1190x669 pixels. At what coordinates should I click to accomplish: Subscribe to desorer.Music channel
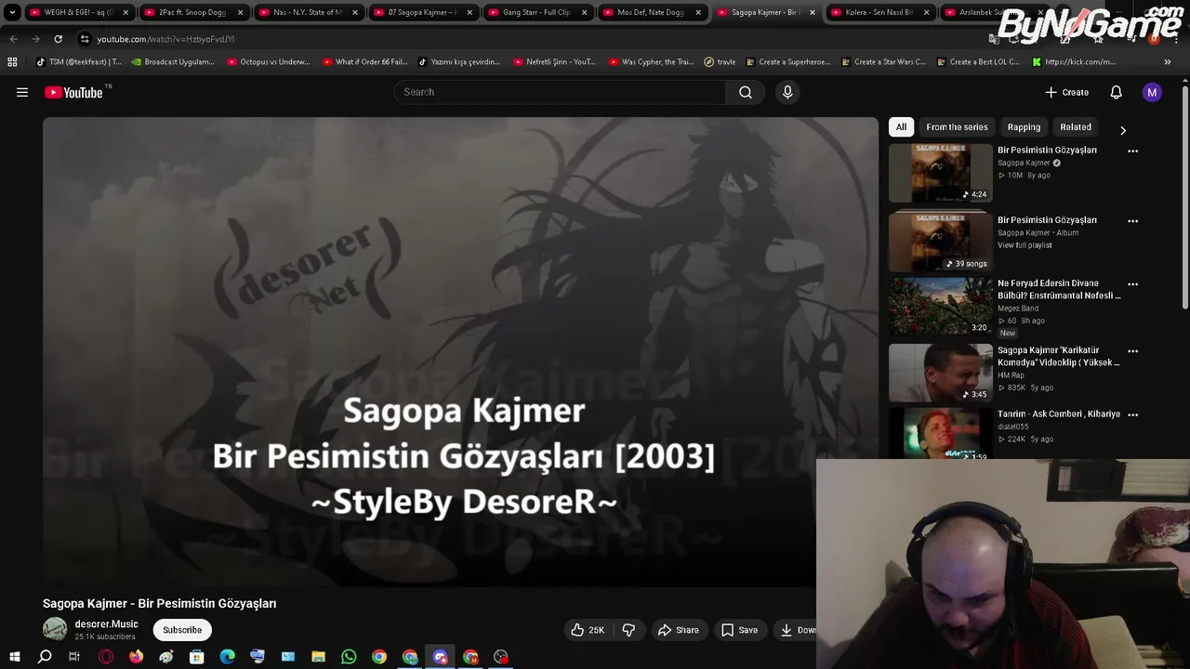click(x=182, y=630)
